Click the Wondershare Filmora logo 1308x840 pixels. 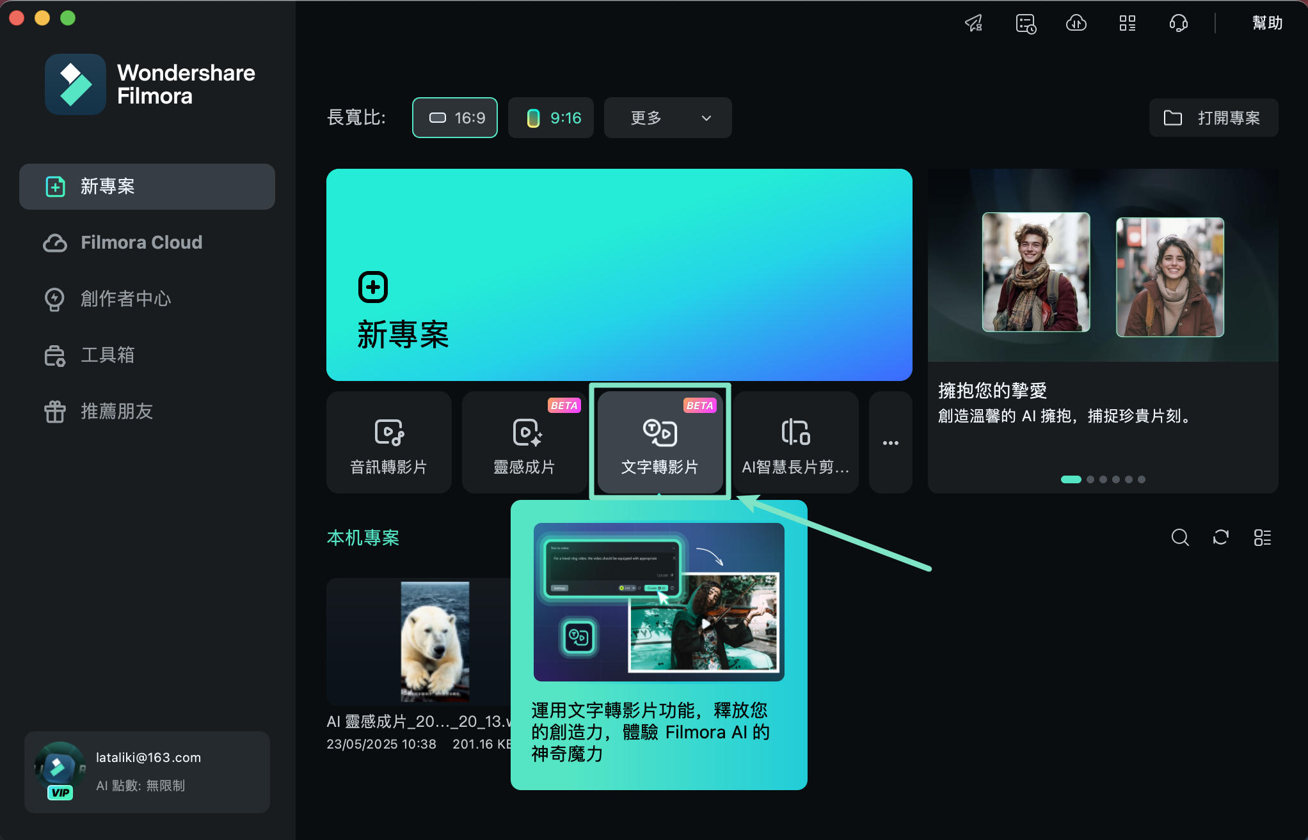point(150,84)
